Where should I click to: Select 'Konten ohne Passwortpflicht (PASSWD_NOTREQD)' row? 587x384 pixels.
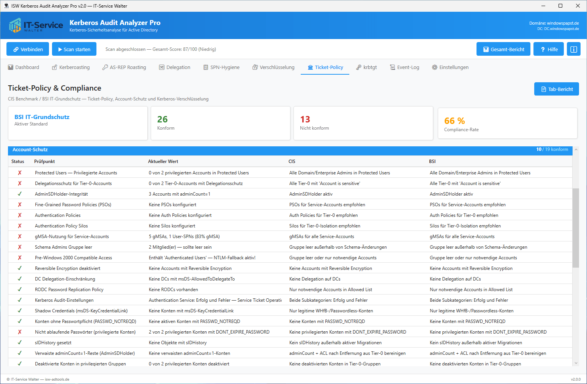290,321
